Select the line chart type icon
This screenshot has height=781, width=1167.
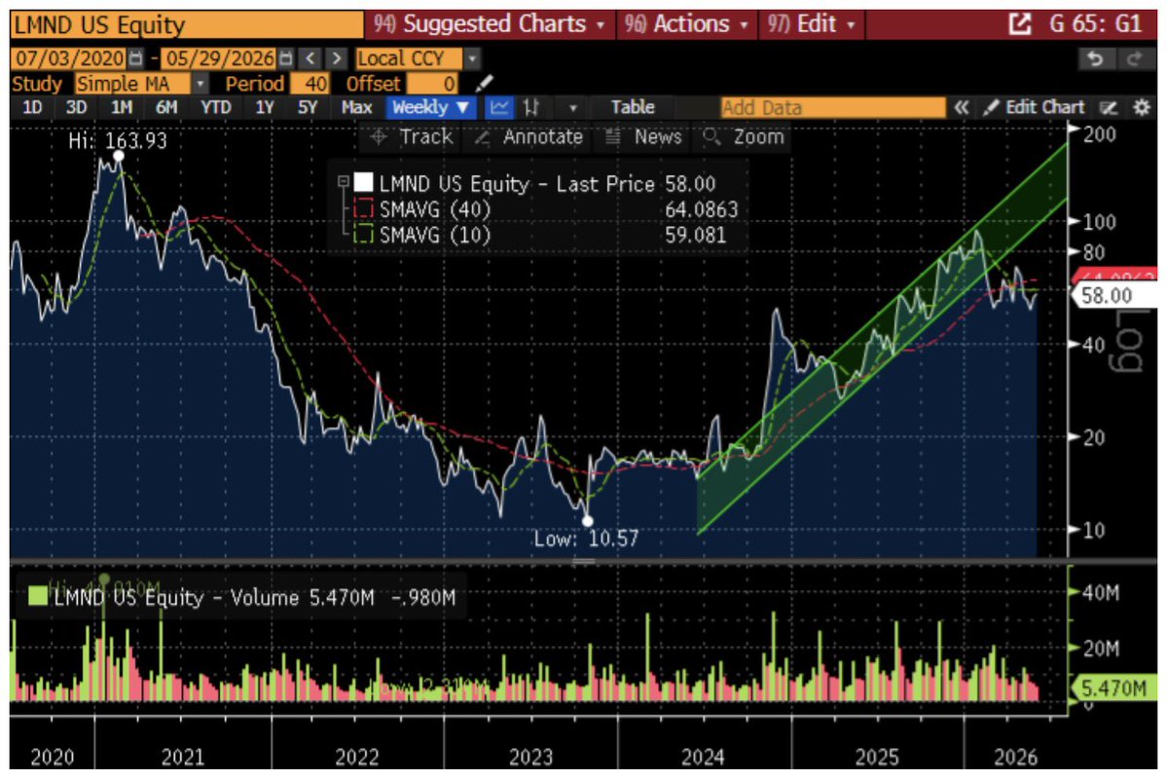click(498, 107)
